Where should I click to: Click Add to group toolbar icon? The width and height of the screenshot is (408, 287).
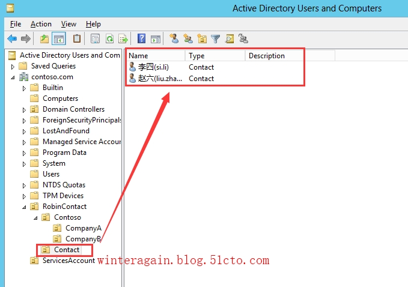point(243,38)
